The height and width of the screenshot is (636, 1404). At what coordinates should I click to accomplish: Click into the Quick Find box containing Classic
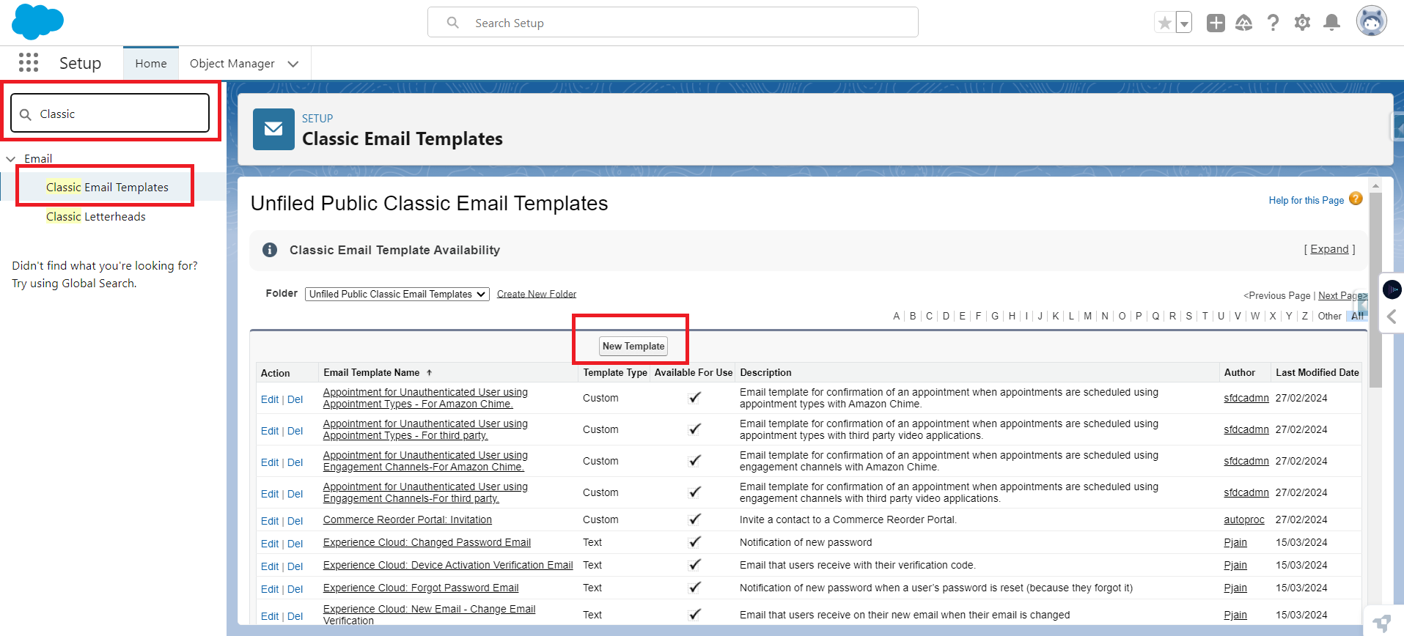coord(110,114)
